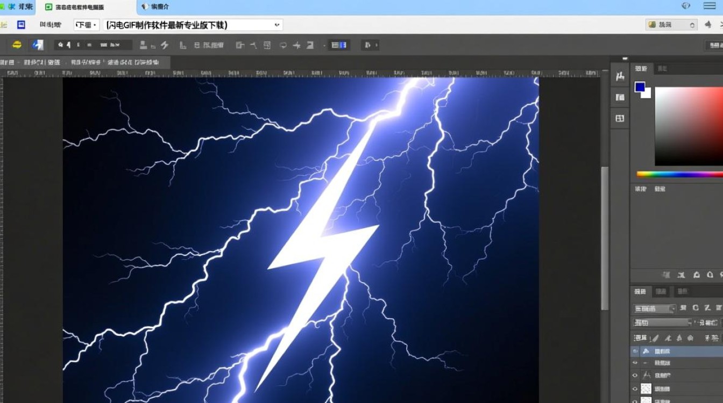
Task: Toggle visibility of the selected top layer
Action: coord(635,351)
